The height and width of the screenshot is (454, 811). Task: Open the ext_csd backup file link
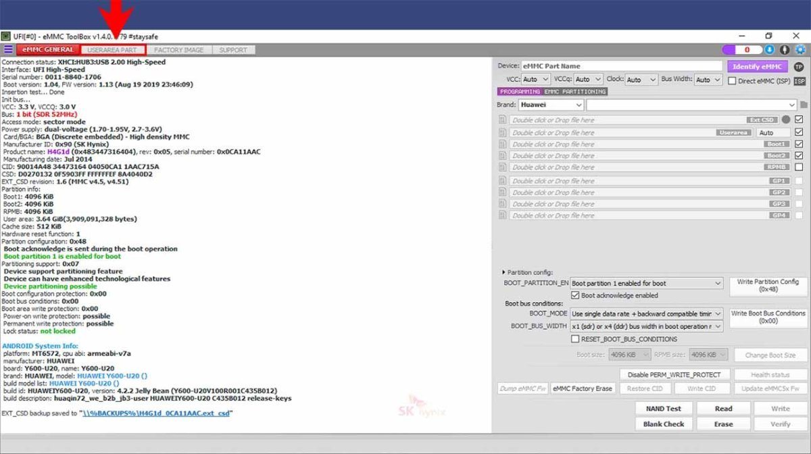(x=156, y=413)
